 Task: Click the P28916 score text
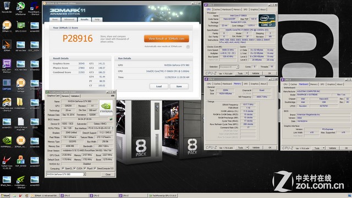click(x=78, y=38)
